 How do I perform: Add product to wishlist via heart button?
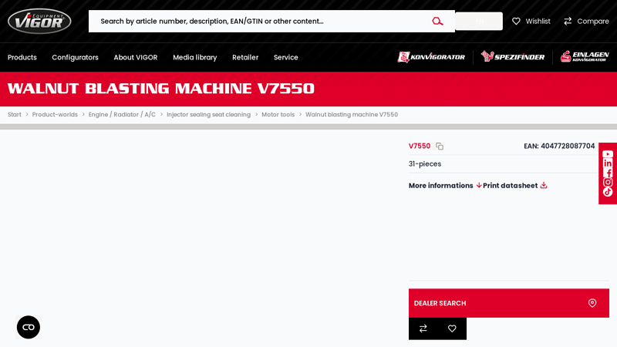pos(452,328)
